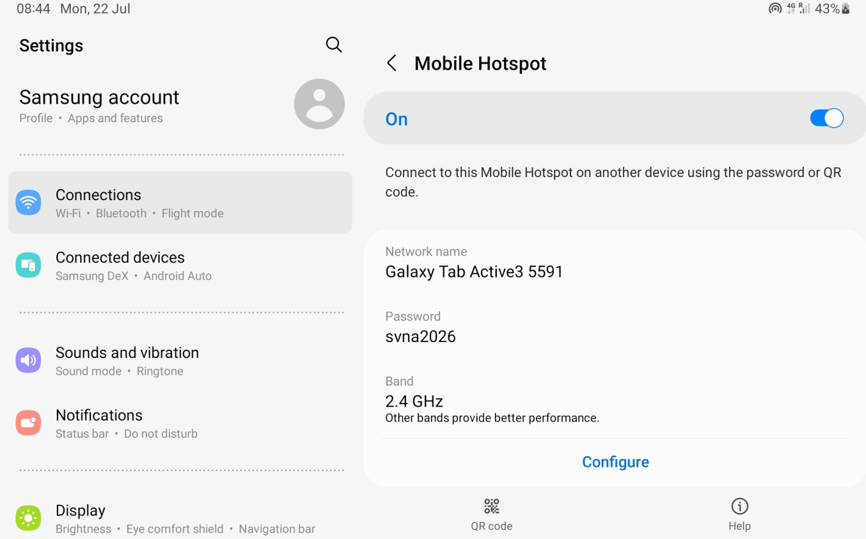
Task: Go back using the arrow beside Mobile Hotspot
Action: [x=392, y=63]
